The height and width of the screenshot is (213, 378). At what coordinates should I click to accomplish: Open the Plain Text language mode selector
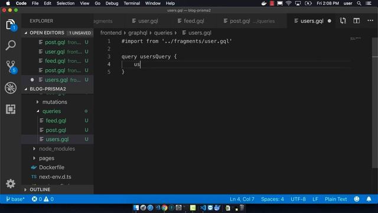[x=335, y=199]
